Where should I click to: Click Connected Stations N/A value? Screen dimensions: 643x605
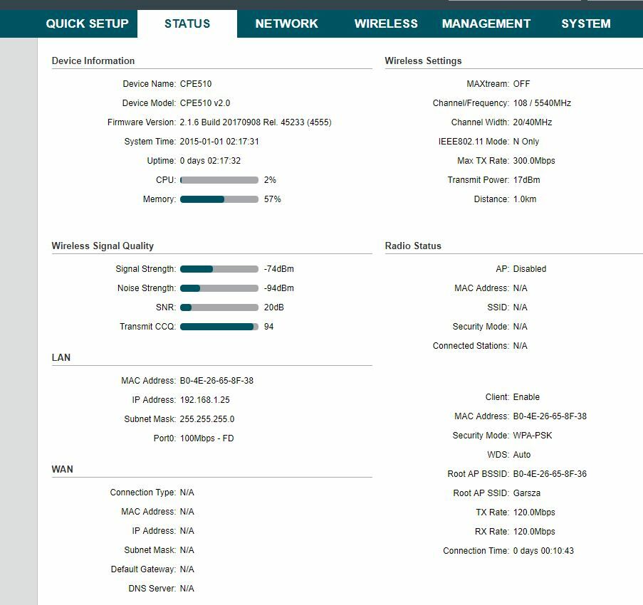[520, 346]
